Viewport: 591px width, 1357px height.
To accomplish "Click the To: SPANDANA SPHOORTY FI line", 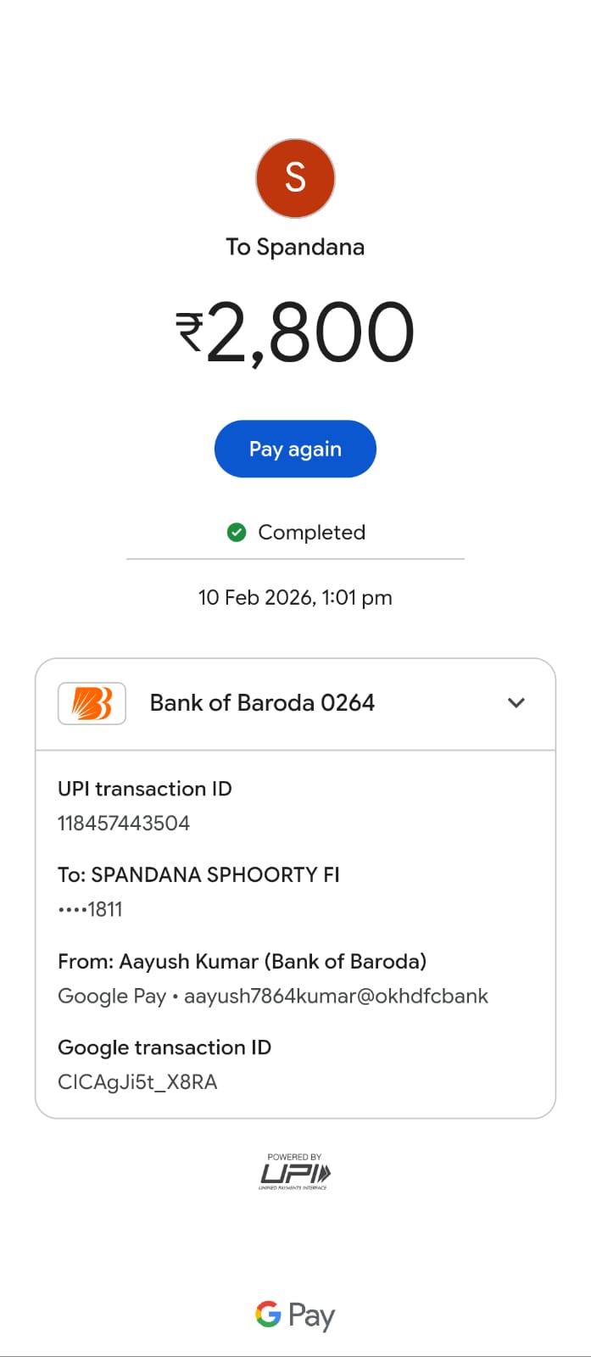I will 198,875.
